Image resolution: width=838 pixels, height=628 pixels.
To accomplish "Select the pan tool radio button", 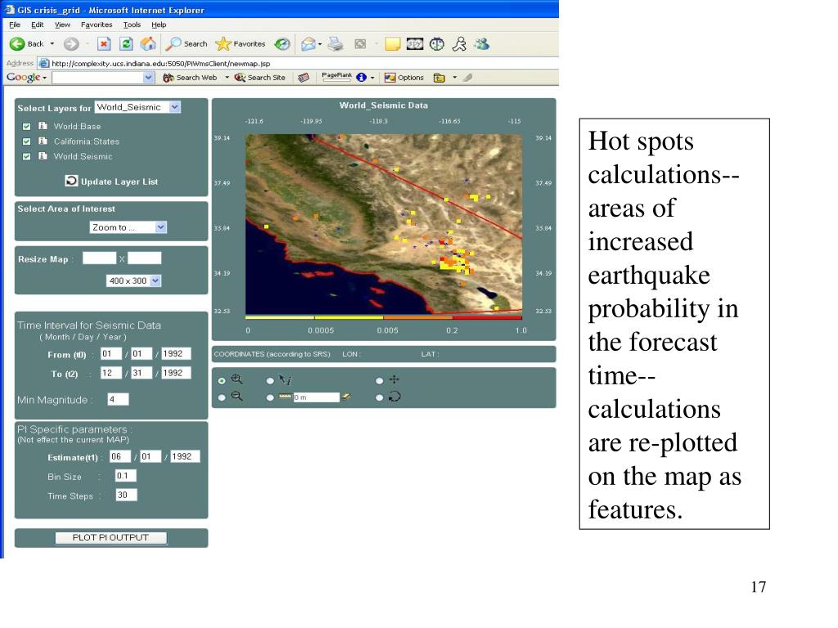I will click(379, 381).
